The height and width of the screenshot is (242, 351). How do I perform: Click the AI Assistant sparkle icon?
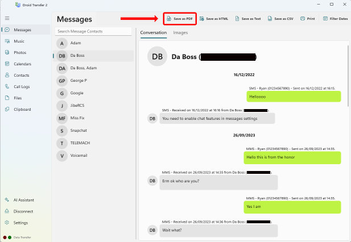pos(7,200)
